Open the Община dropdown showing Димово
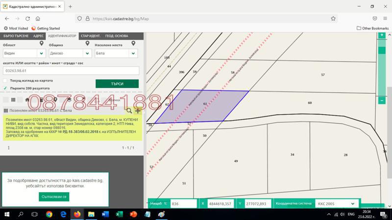This screenshot has height=220, width=392. [x=87, y=53]
